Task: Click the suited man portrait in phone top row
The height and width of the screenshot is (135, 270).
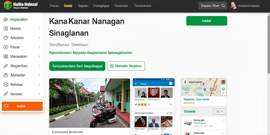Action: point(167,93)
